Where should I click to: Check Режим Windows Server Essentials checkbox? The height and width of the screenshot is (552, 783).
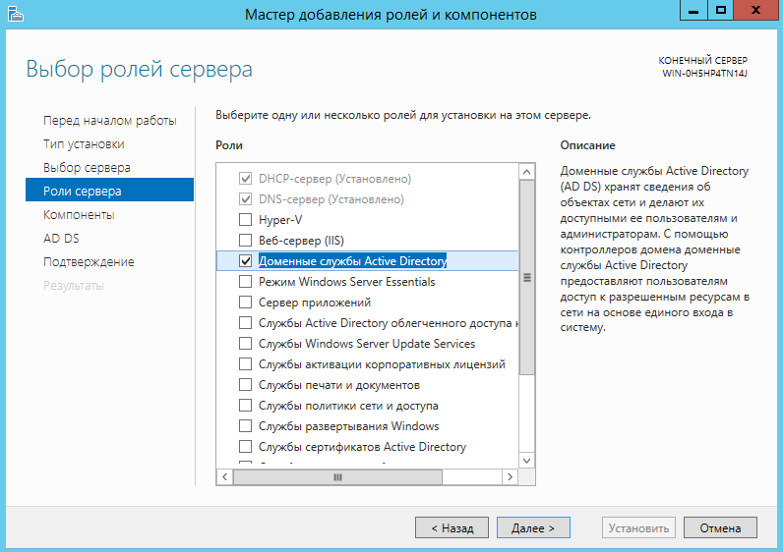(245, 282)
